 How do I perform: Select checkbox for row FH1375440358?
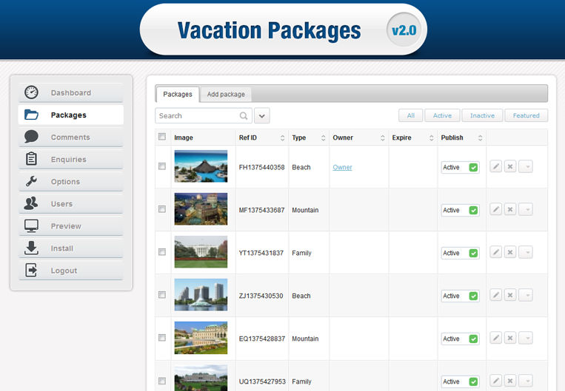tap(162, 166)
